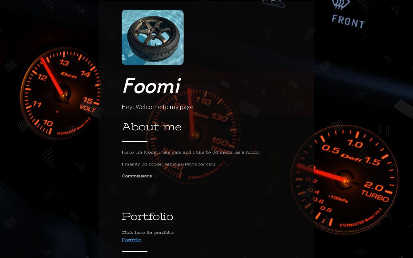413x258 pixels.
Task: Click the Foomi title heading
Action: (151, 86)
